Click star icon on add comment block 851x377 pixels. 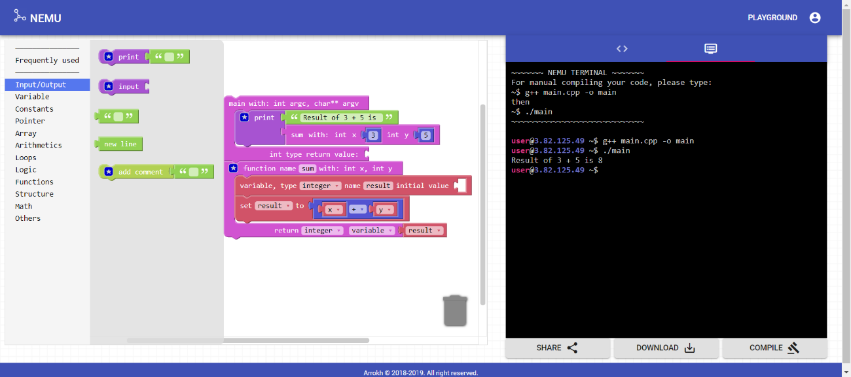coord(109,172)
